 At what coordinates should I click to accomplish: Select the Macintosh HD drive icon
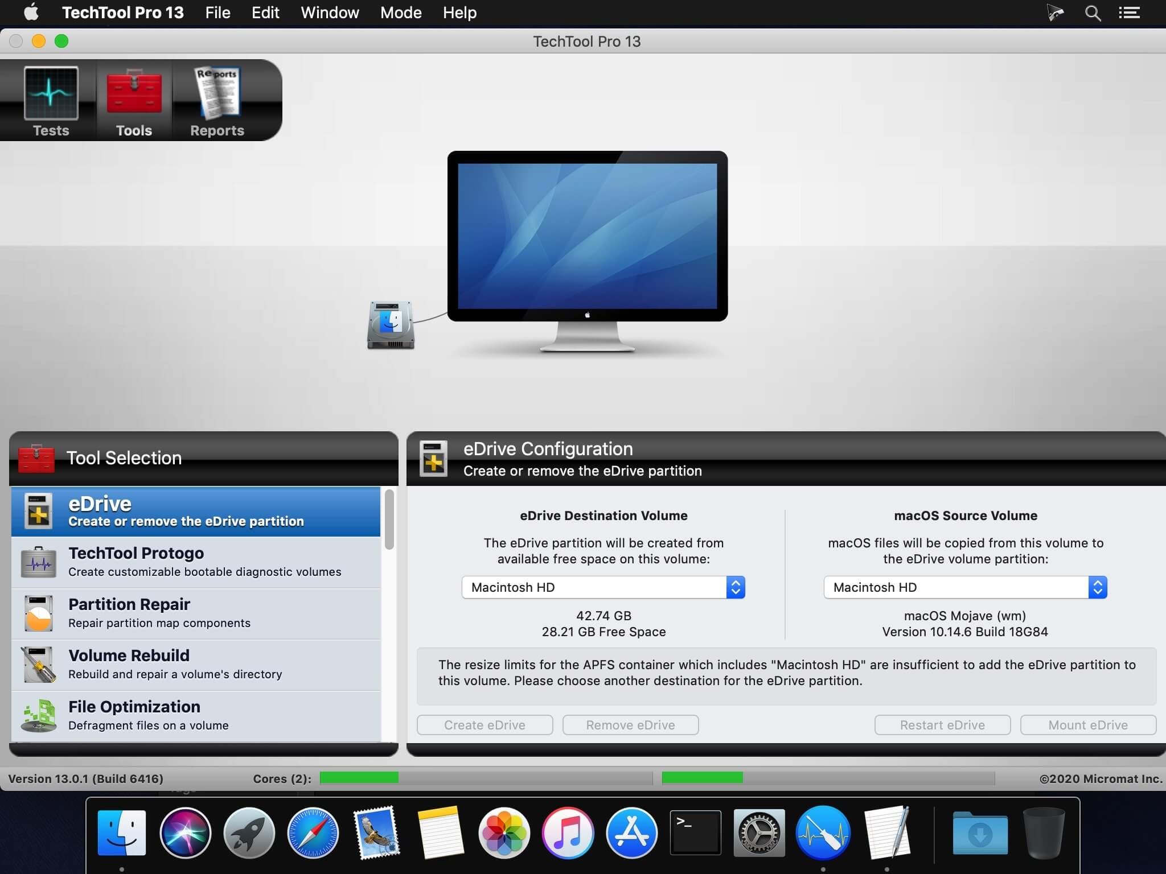(391, 325)
